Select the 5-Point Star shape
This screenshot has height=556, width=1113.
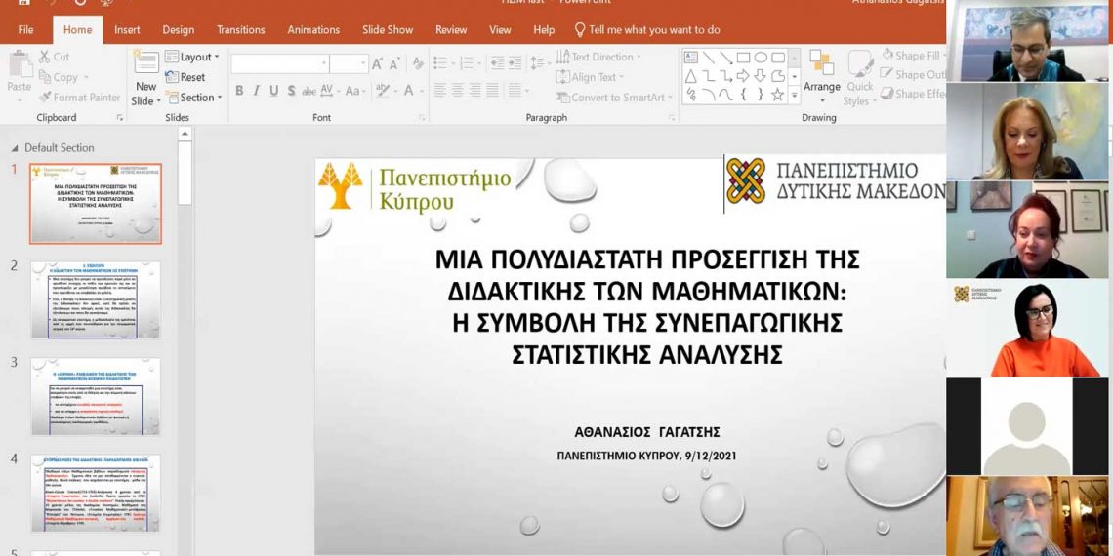tap(778, 95)
